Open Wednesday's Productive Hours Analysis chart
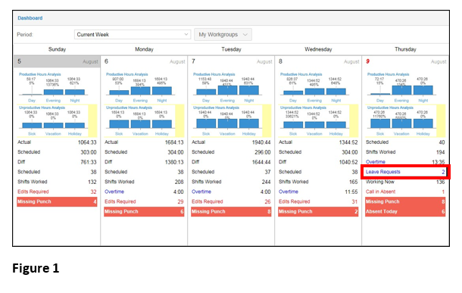The width and height of the screenshot is (462, 293). coord(314,87)
